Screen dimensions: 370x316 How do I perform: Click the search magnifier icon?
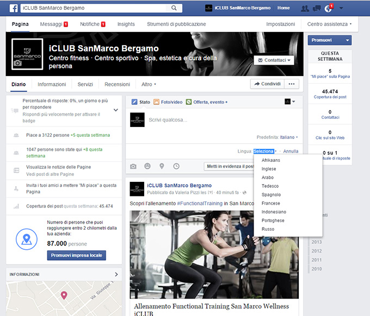click(x=174, y=8)
